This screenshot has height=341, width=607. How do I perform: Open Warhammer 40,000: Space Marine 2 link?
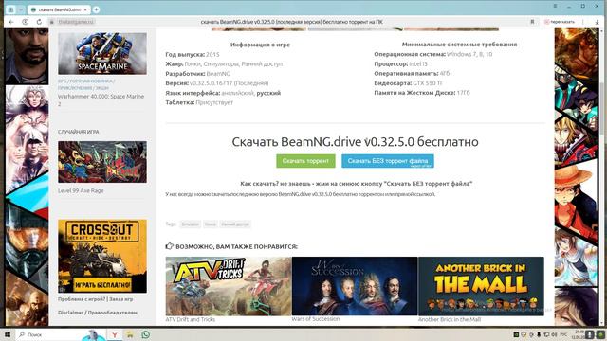click(101, 99)
